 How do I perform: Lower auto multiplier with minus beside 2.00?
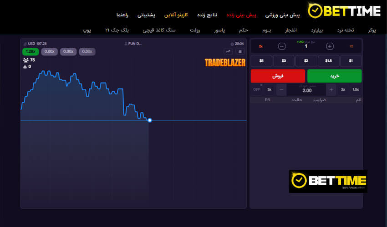tap(281, 90)
